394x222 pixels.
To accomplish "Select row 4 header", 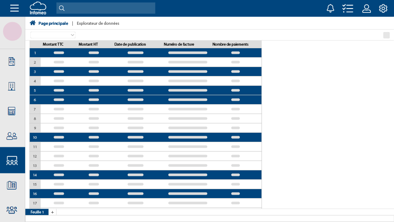I will 35,81.
